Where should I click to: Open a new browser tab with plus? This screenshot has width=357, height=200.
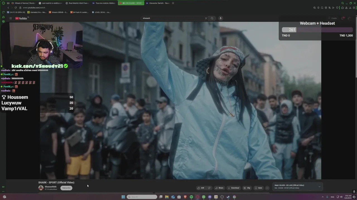click(x=173, y=3)
